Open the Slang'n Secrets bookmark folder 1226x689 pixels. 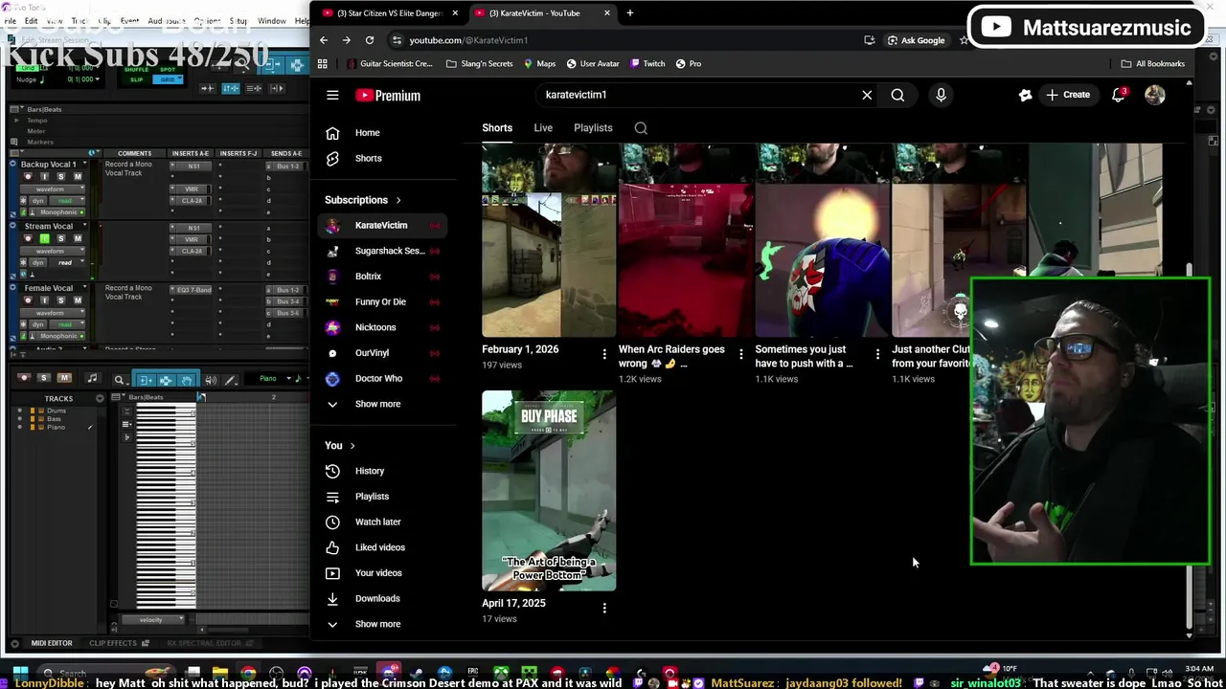[479, 64]
